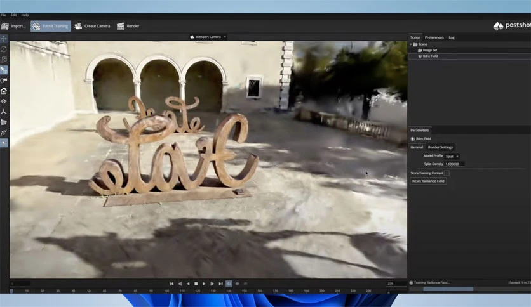
Task: Click the training progress bar
Action: pyautogui.click(x=469, y=289)
